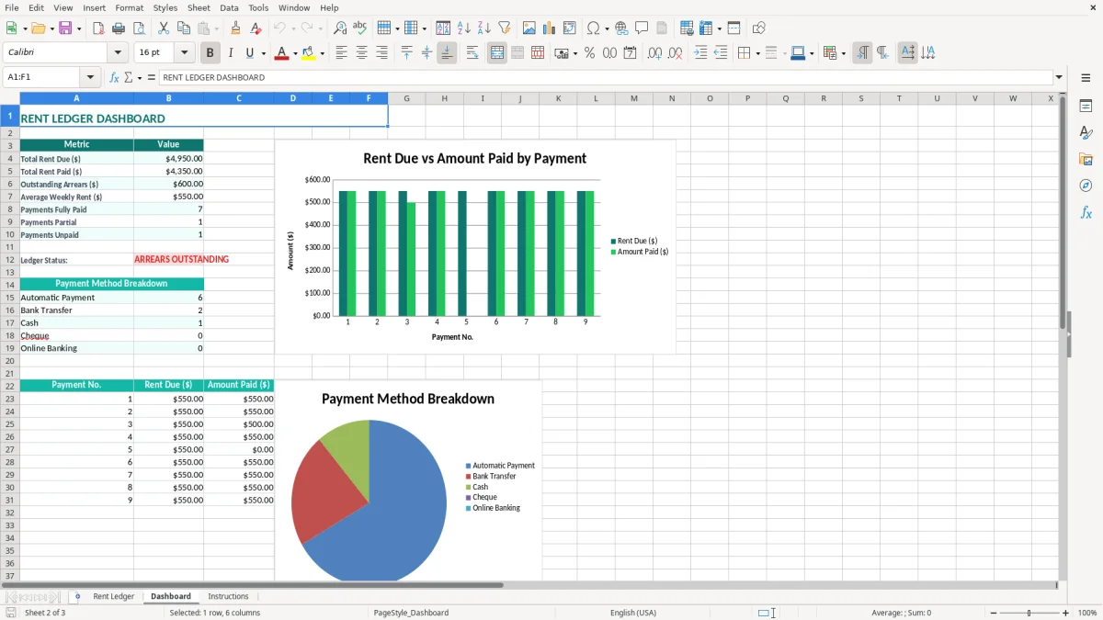
Task: Toggle Merge and Center Cells
Action: pyautogui.click(x=497, y=53)
